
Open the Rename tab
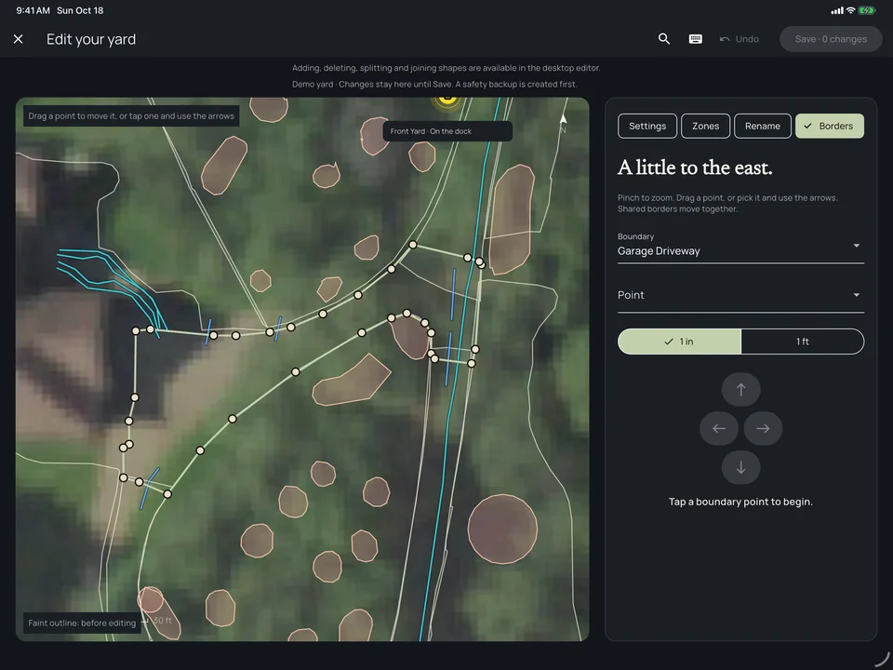[x=763, y=126]
